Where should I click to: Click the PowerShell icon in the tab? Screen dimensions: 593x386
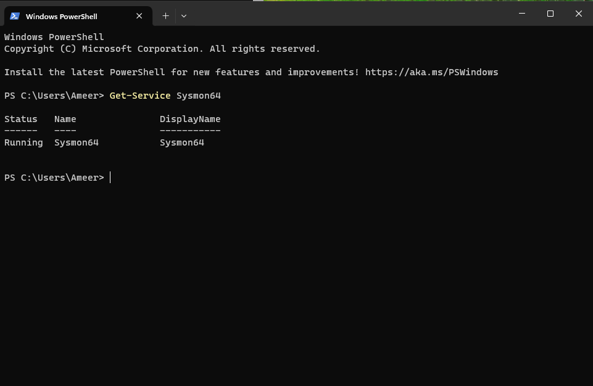(15, 16)
